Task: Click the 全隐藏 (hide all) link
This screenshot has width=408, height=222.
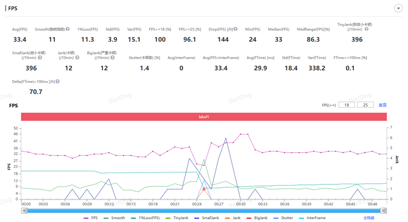Action: 370,218
